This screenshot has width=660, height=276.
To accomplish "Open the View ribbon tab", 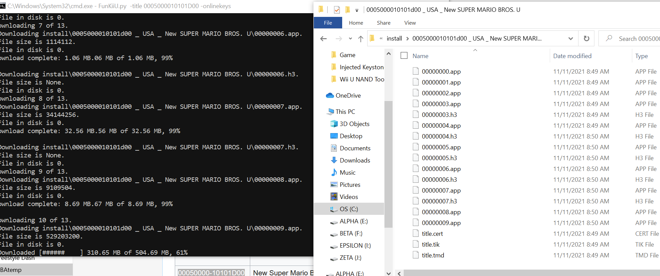I will pos(410,23).
